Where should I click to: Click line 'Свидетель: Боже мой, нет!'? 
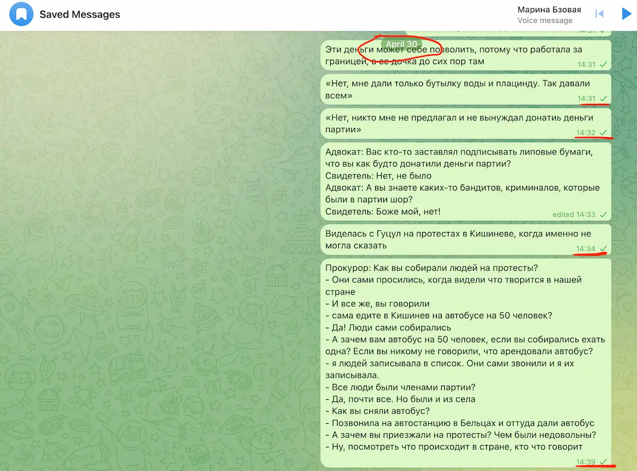tap(383, 212)
